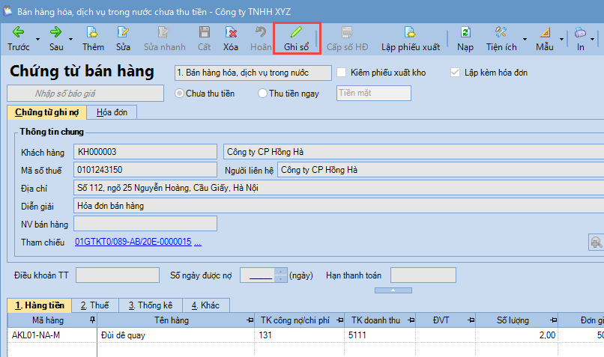Click the Thêm new document icon
Viewport: 604px width, 357px height.
(93, 32)
